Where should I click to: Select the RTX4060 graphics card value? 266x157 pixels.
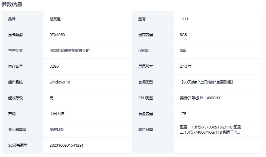tap(57, 35)
